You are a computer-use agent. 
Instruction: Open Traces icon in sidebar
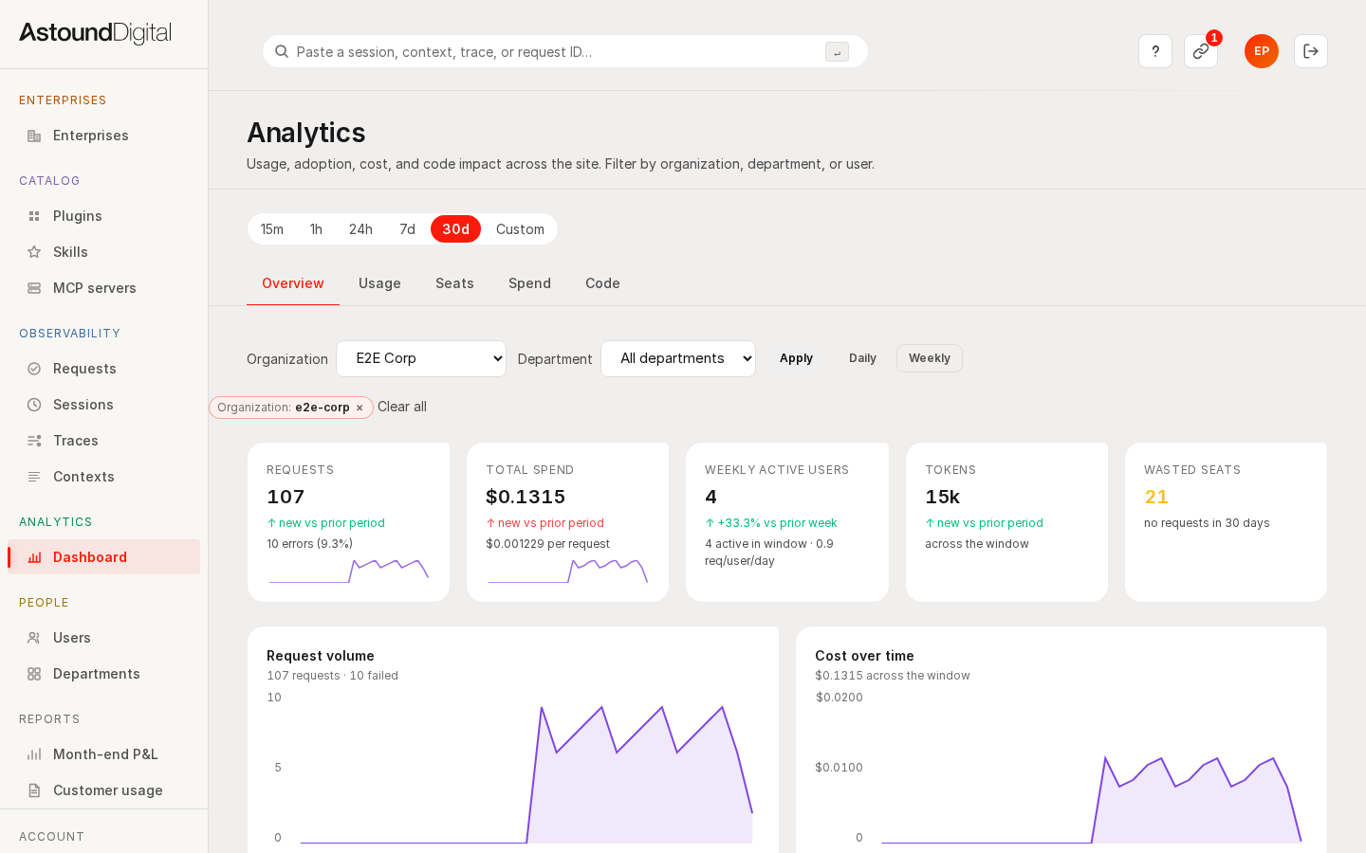click(x=34, y=441)
